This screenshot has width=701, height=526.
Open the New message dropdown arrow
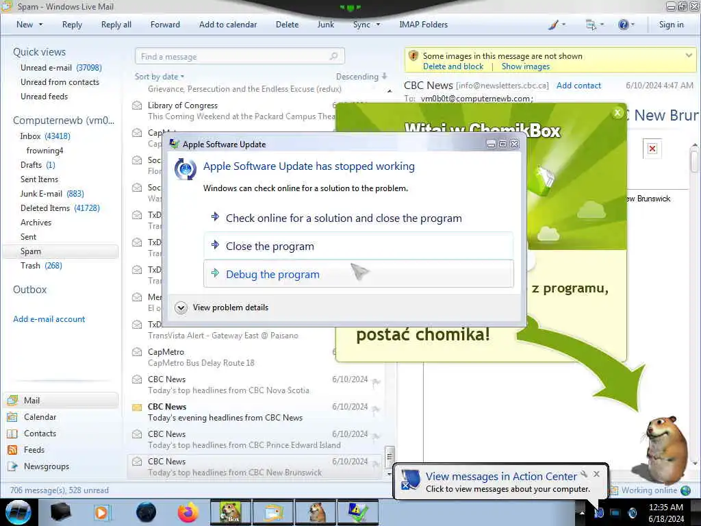pos(40,25)
